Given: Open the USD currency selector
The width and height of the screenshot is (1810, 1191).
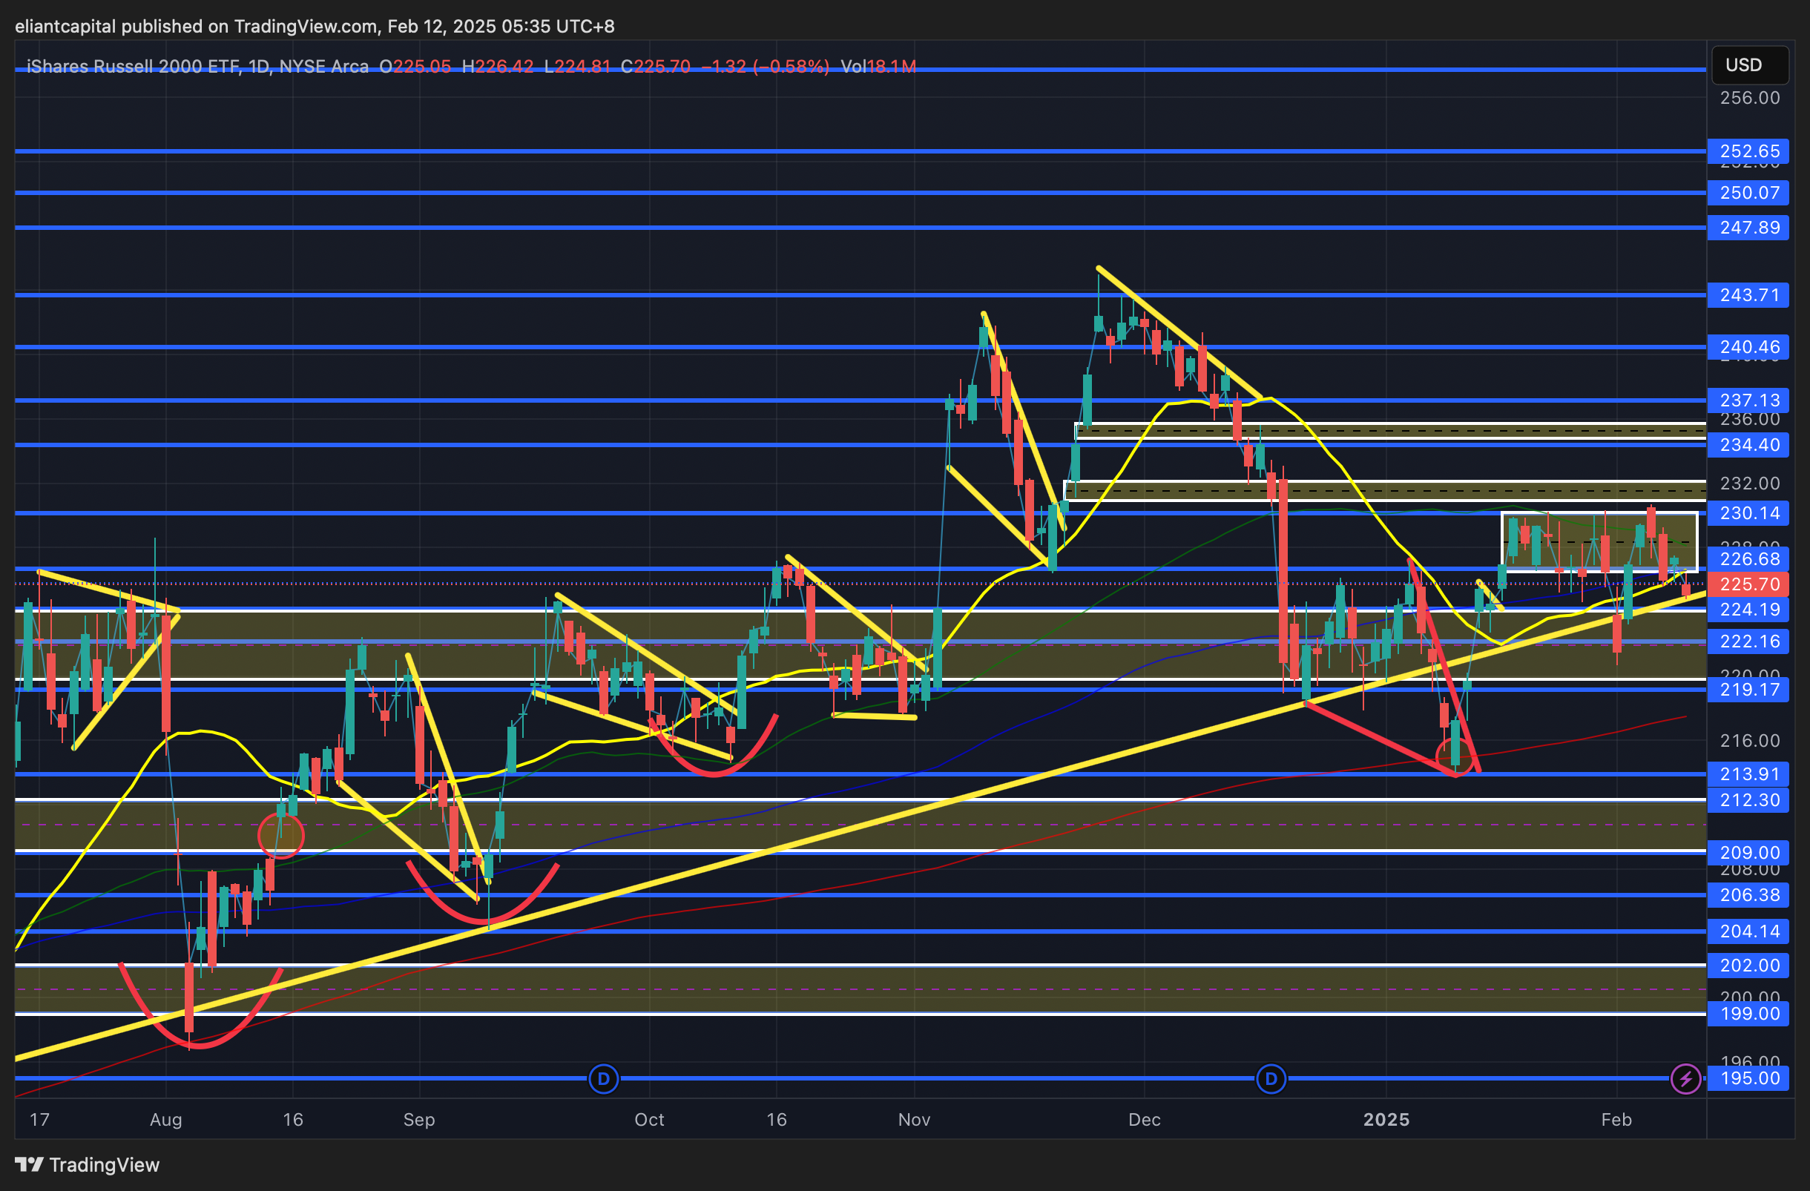Looking at the screenshot, I should click(x=1748, y=65).
